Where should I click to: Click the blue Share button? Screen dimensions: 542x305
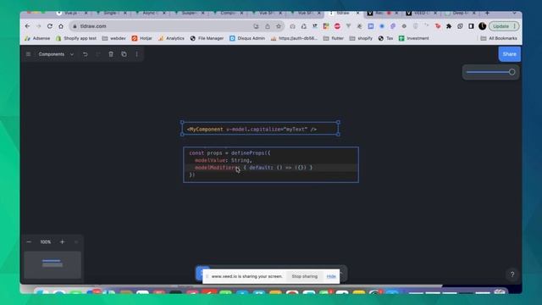[x=510, y=54]
